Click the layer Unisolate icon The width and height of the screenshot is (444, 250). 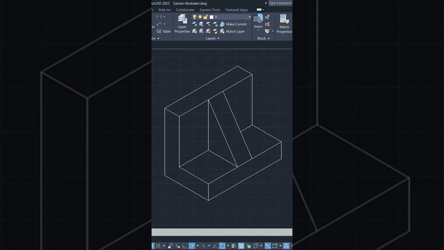click(x=201, y=31)
